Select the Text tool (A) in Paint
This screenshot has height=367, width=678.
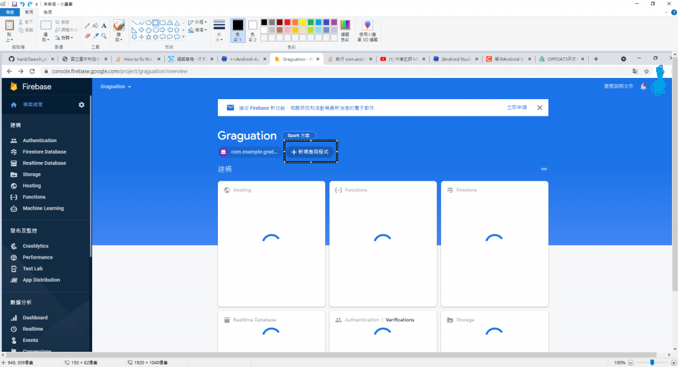(104, 26)
